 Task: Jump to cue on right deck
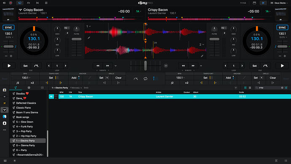(x=265, y=66)
